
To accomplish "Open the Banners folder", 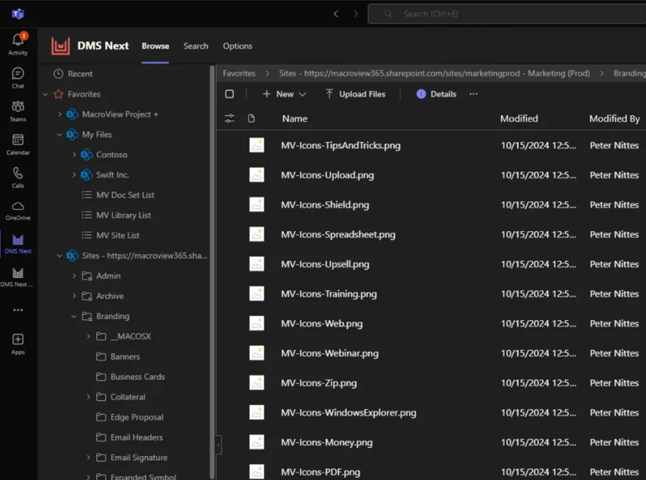I will [x=125, y=357].
